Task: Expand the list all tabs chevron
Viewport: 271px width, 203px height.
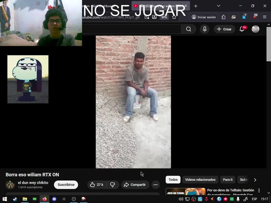Action: point(218,6)
